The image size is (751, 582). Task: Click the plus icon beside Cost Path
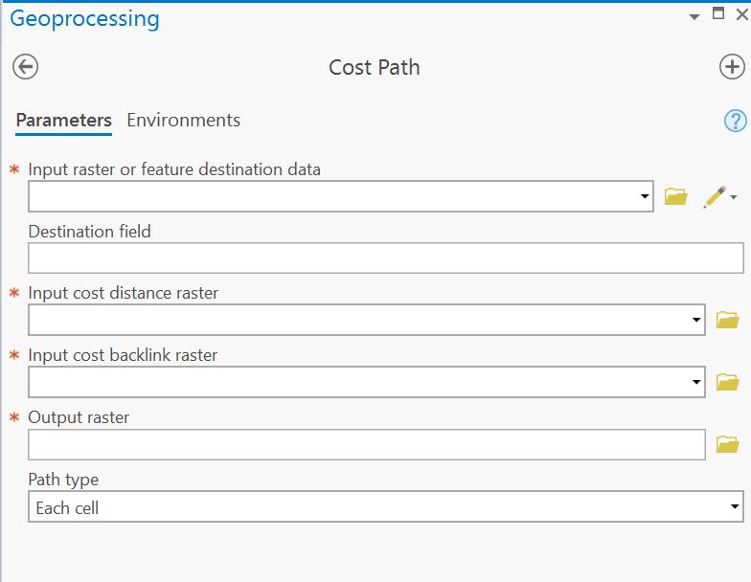pos(732,67)
